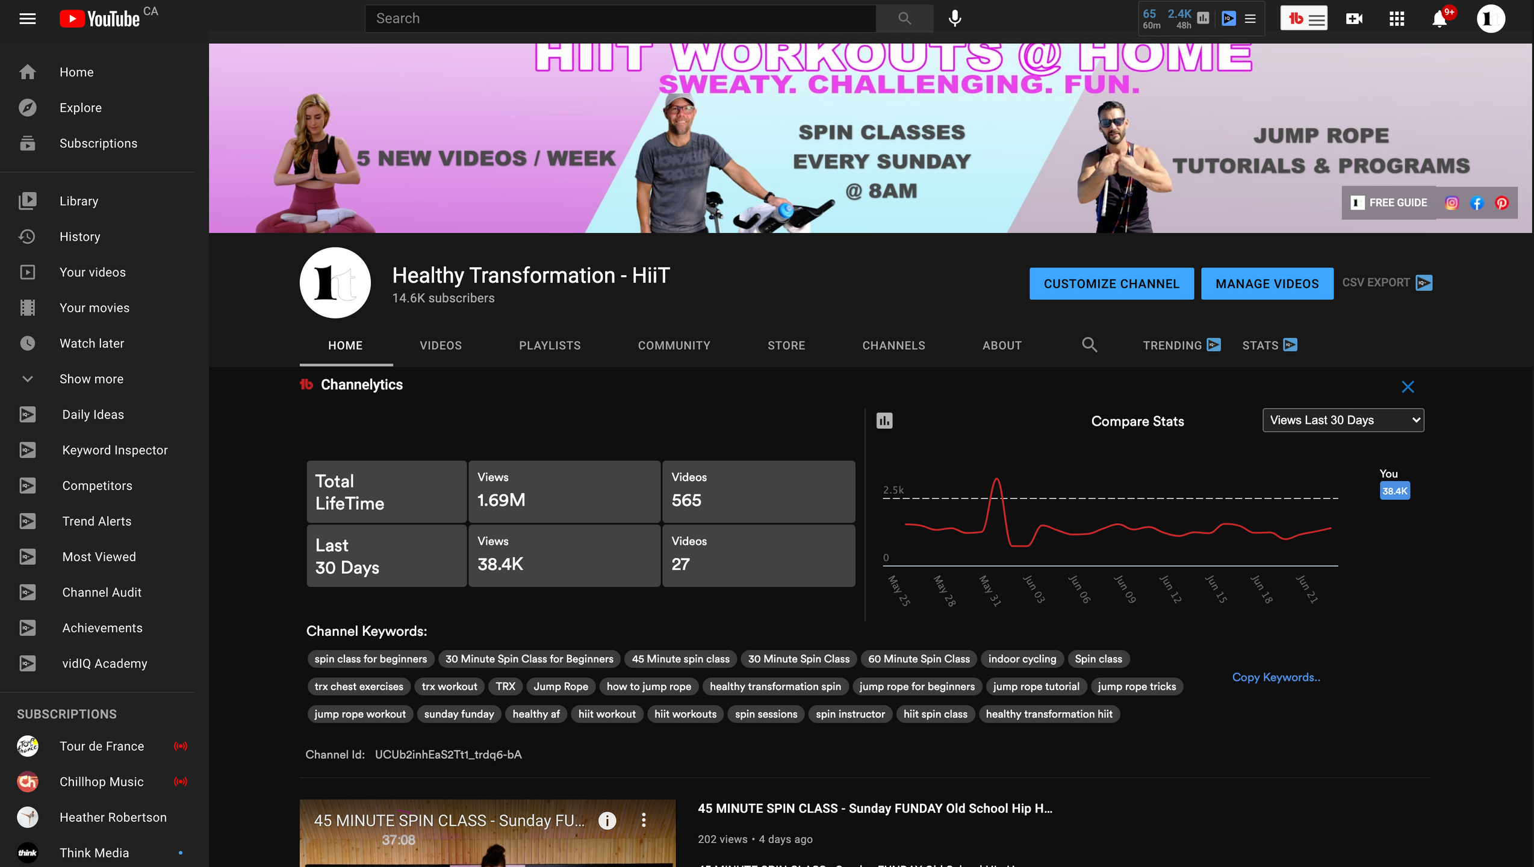Open video more-options three dots
1534x867 pixels.
(x=644, y=819)
